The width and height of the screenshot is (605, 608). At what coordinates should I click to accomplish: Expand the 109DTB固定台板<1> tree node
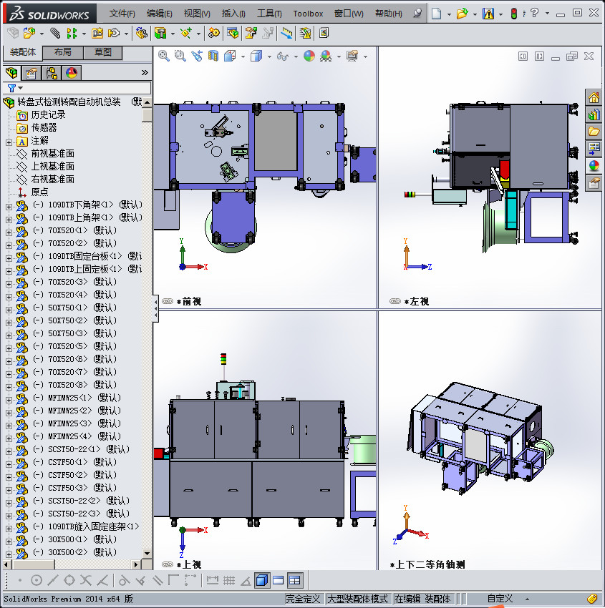pyautogui.click(x=9, y=258)
